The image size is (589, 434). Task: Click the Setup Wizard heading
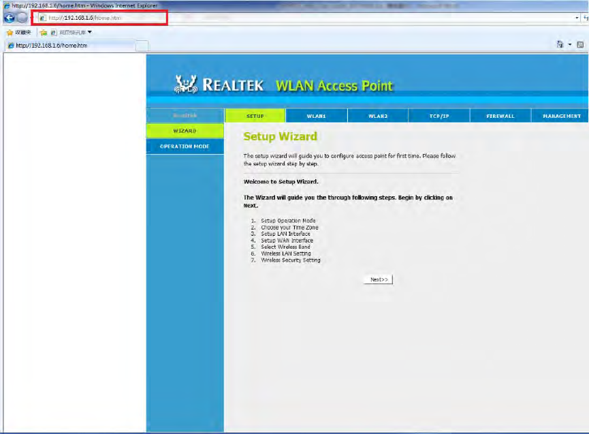281,136
